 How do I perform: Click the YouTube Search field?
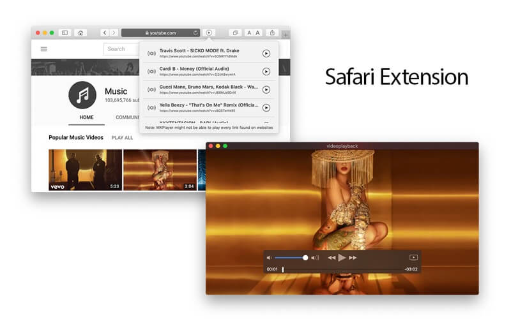point(121,49)
